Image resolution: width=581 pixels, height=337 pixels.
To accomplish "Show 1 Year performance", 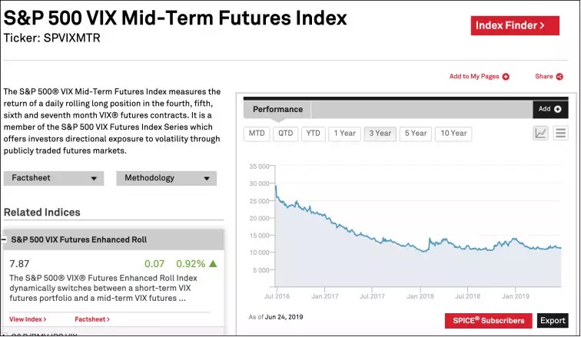I will click(x=344, y=134).
